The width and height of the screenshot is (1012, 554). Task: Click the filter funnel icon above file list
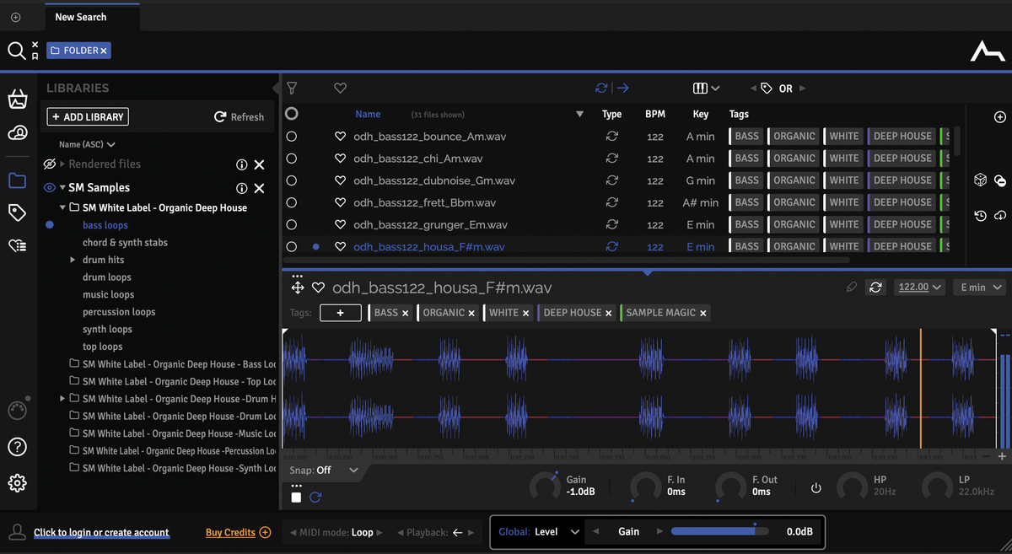click(292, 88)
